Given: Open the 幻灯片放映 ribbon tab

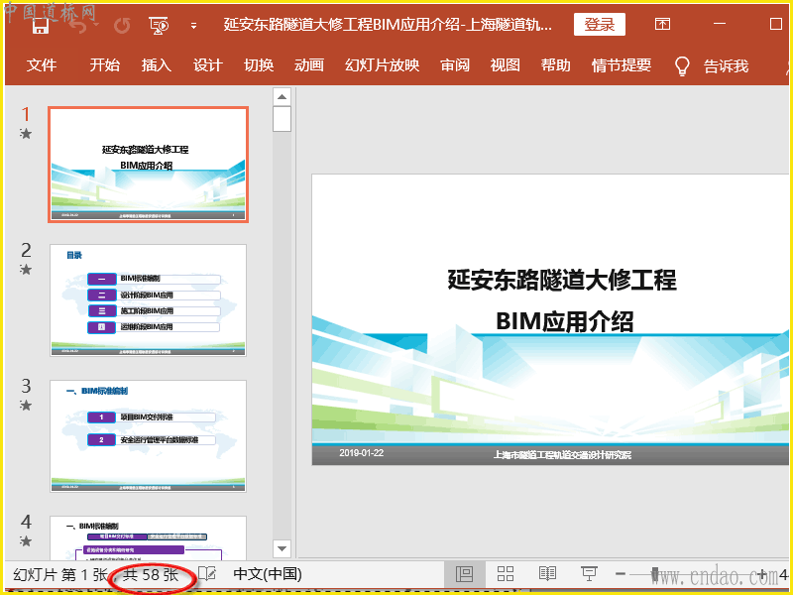Looking at the screenshot, I should 382,65.
